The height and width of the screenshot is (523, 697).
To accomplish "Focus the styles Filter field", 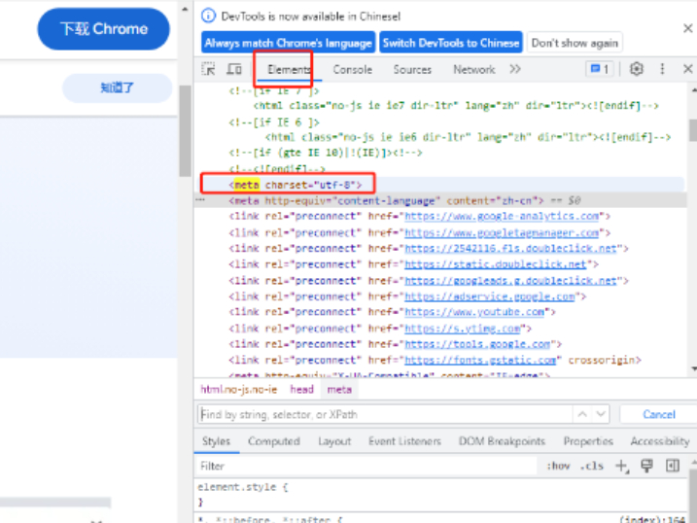I will click(x=367, y=466).
